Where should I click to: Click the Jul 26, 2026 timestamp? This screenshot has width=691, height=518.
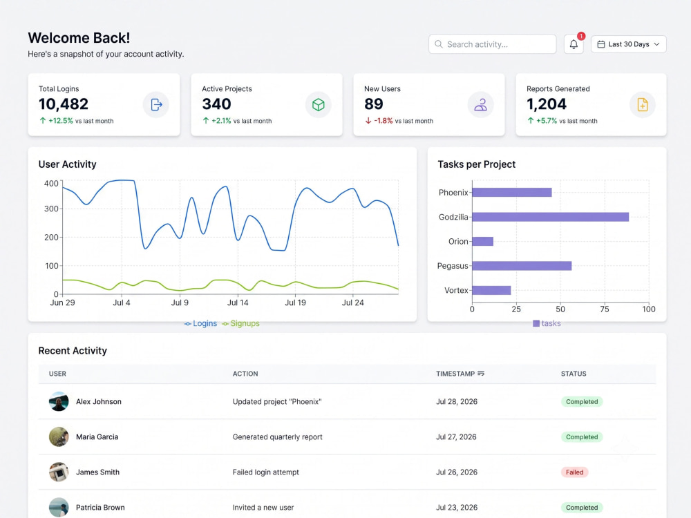pos(457,472)
